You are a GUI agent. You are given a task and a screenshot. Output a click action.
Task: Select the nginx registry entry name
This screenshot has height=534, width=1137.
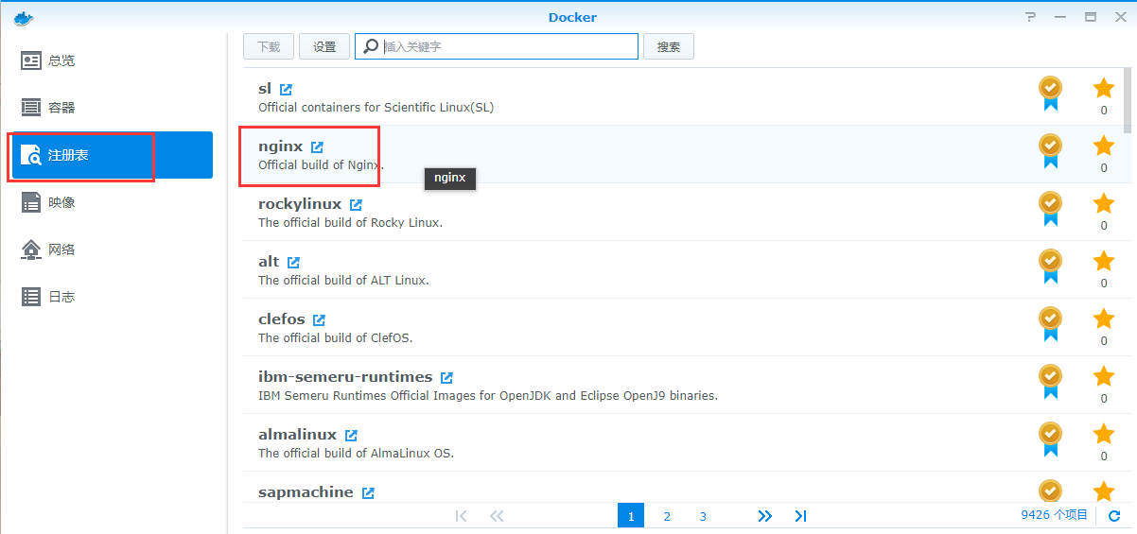click(x=280, y=146)
